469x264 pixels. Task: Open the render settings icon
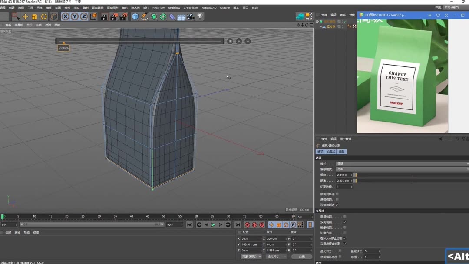(123, 16)
